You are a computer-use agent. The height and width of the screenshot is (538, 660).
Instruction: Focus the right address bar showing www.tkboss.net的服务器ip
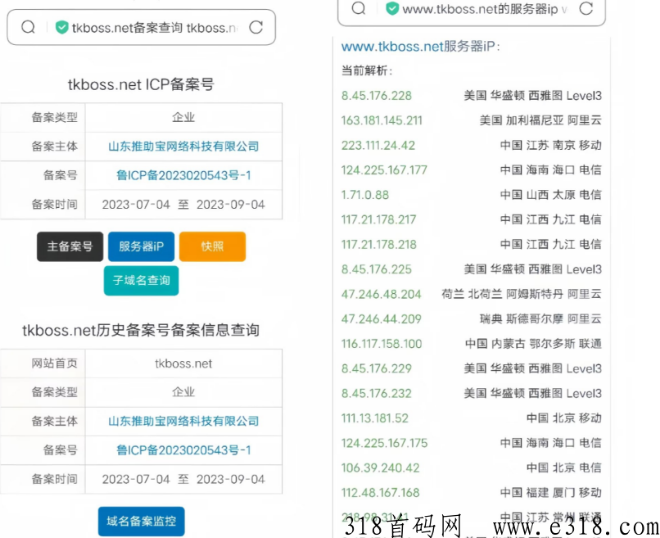(472, 11)
